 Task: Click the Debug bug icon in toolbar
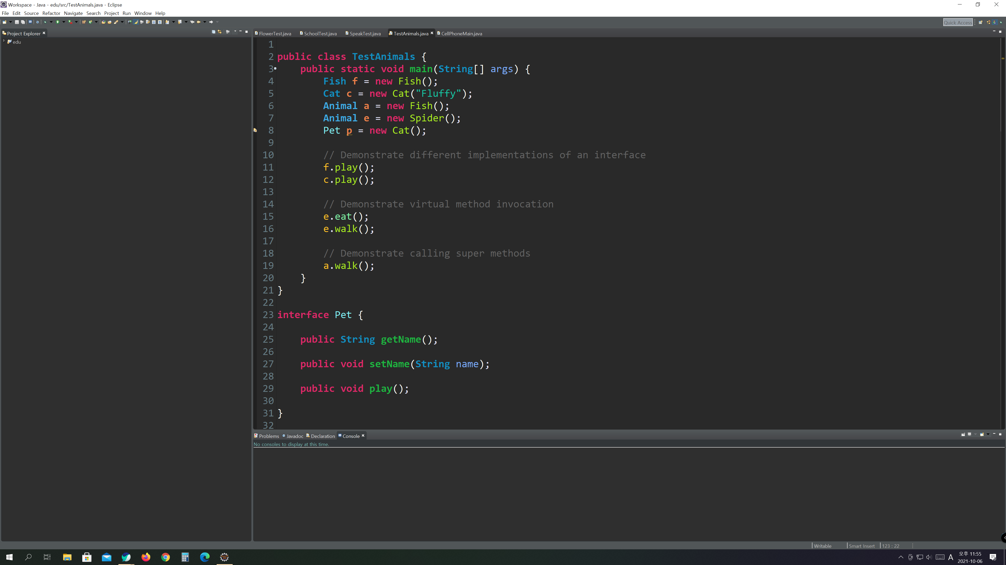(x=45, y=22)
